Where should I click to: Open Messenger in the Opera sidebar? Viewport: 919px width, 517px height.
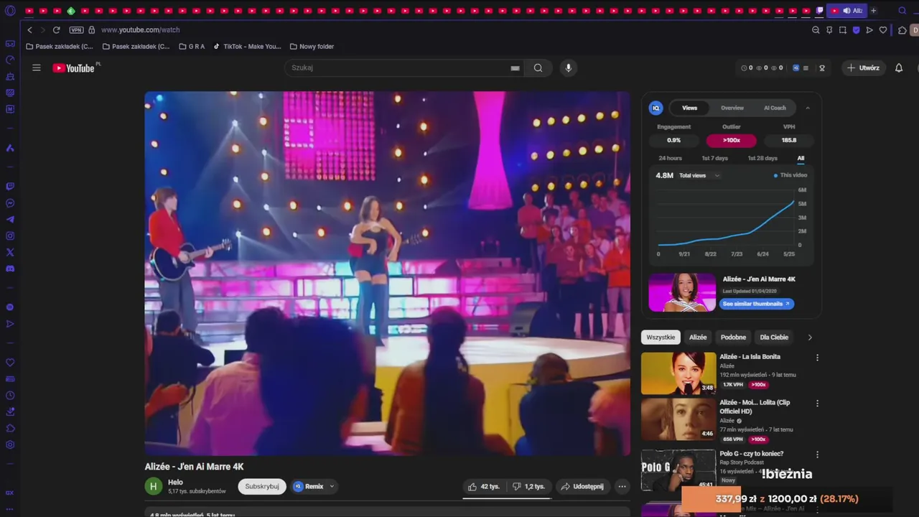[10, 203]
